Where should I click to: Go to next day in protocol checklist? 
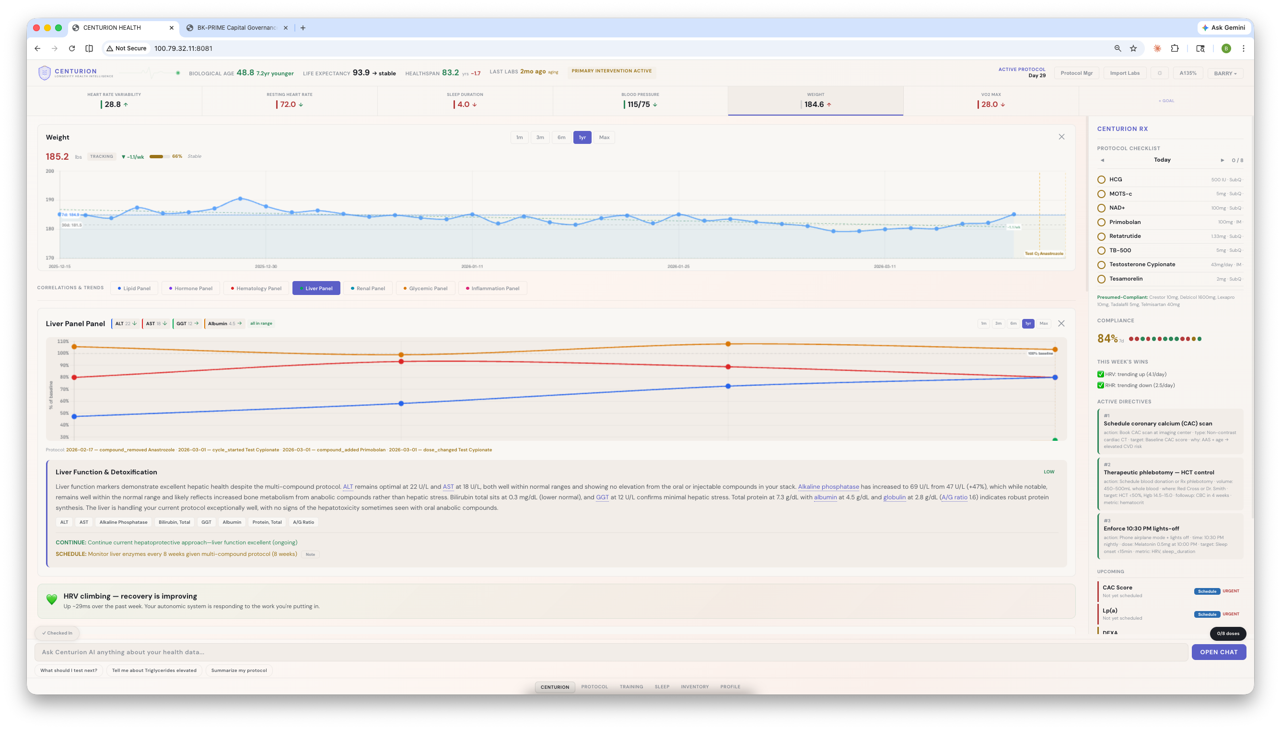pos(1222,161)
